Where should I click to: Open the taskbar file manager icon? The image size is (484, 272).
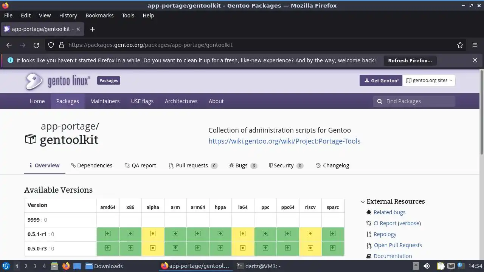tap(54, 266)
